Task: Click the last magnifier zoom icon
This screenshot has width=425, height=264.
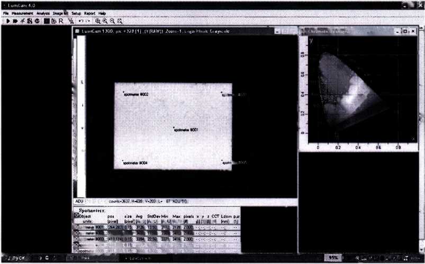Action: 120,21
